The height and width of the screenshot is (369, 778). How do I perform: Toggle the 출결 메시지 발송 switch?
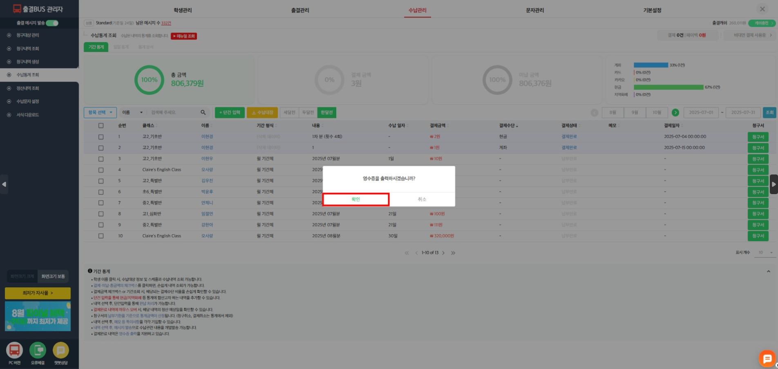(52, 23)
